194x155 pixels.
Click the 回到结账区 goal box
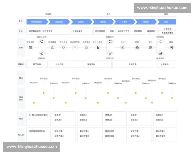click(100, 31)
